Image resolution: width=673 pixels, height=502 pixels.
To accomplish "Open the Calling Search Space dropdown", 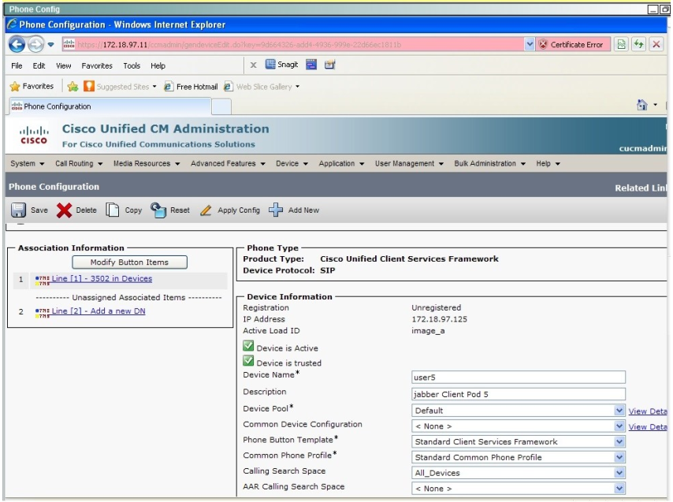I will coord(619,473).
